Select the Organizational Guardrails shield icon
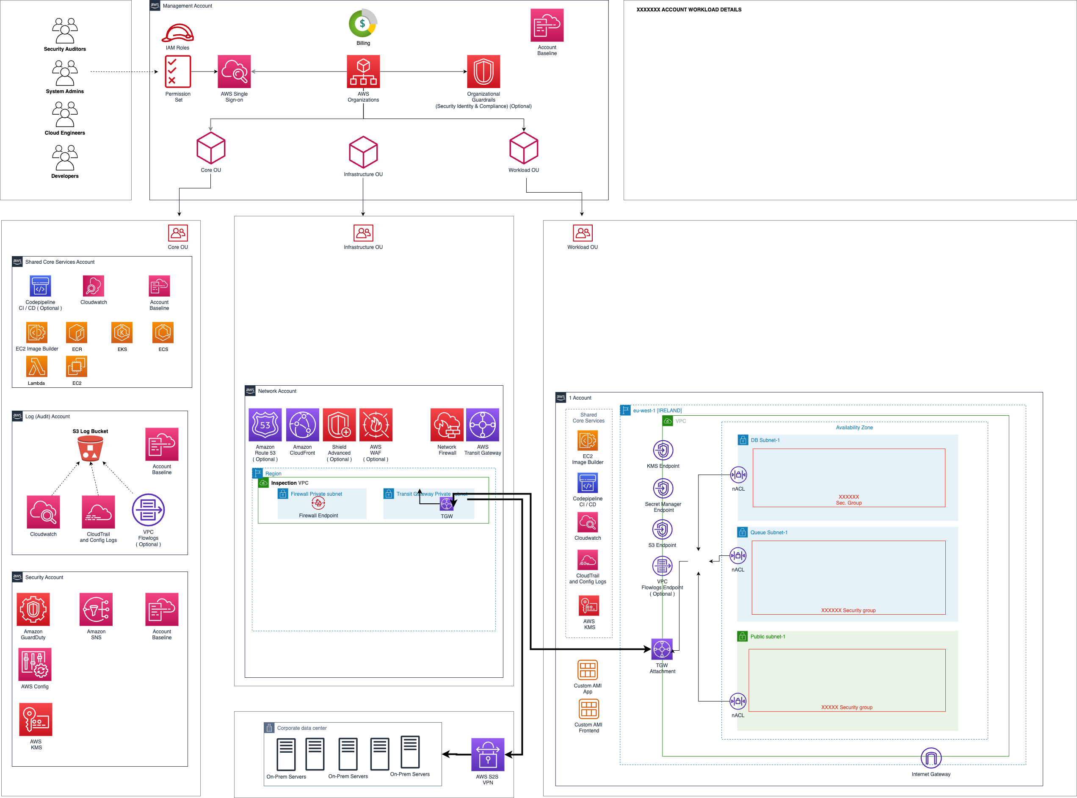 pyautogui.click(x=483, y=72)
